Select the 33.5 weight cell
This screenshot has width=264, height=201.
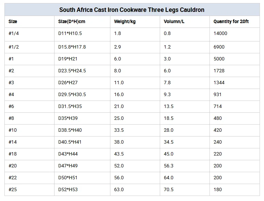[x=119, y=130]
